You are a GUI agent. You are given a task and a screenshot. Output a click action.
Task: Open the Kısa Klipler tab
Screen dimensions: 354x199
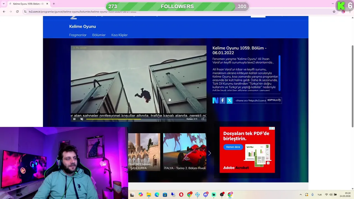[119, 35]
